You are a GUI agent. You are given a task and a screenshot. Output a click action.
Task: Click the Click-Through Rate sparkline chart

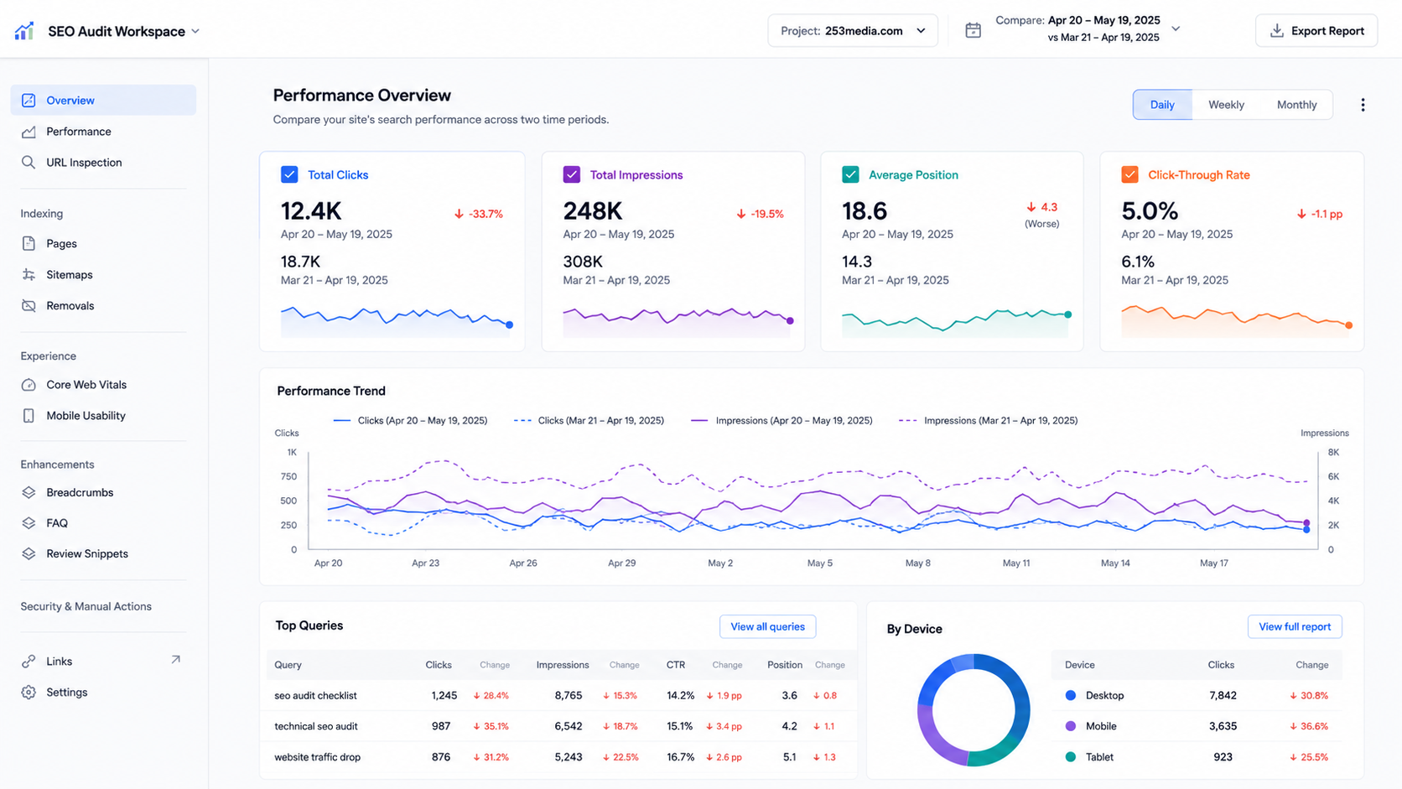[x=1237, y=321]
